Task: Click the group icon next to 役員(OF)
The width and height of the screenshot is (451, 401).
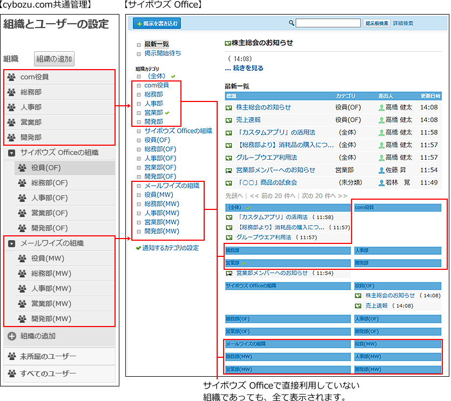Action: tap(23, 168)
